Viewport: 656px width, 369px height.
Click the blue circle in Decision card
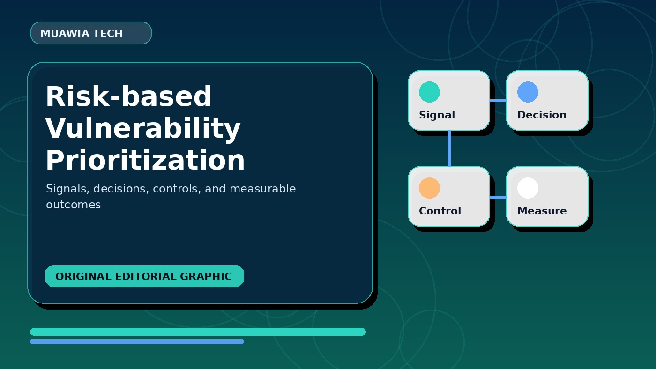click(528, 92)
